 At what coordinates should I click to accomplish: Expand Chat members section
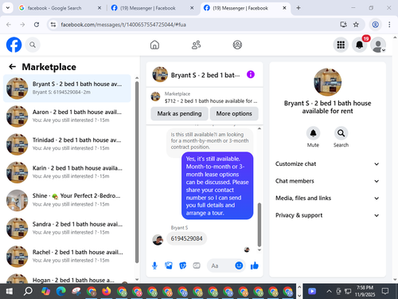tap(327, 181)
